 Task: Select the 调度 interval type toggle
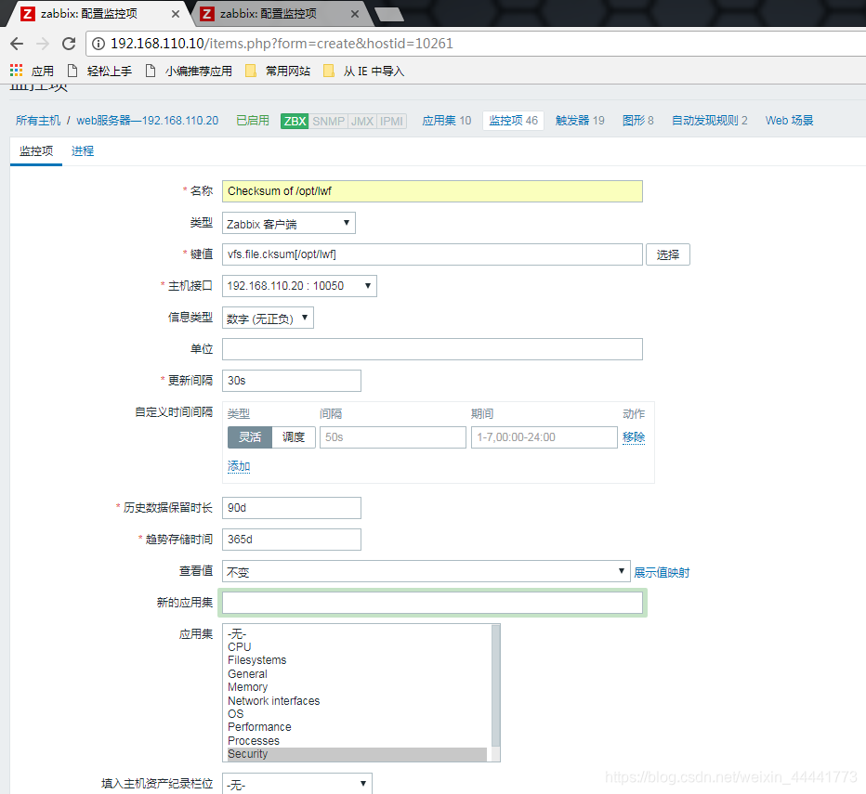tap(294, 437)
